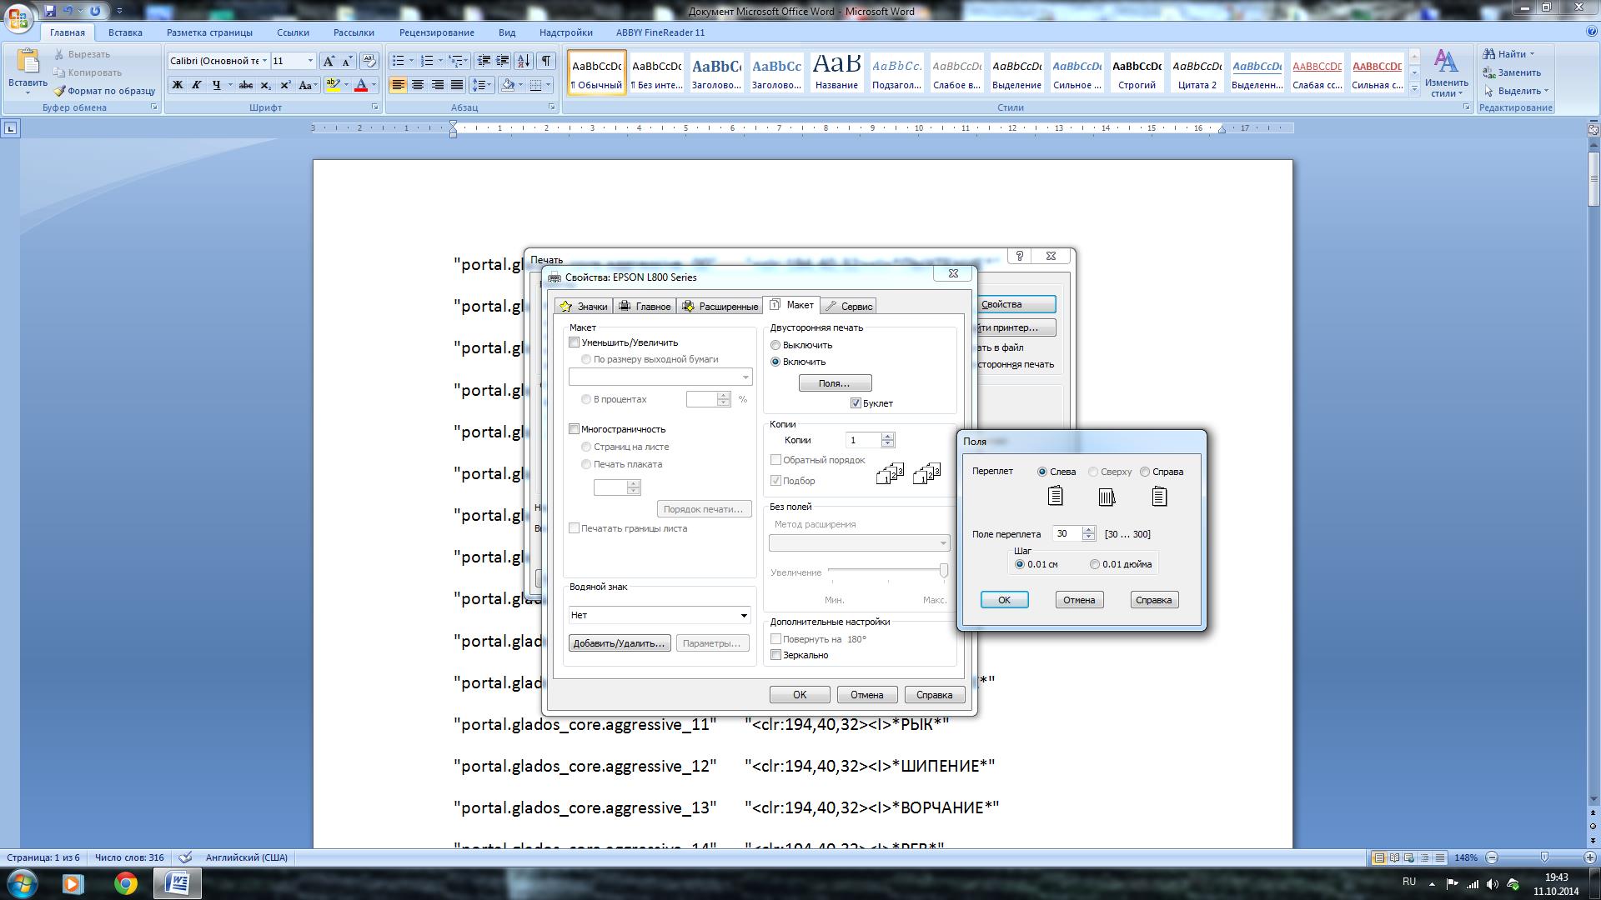Image resolution: width=1601 pixels, height=900 pixels.
Task: Open the Windows Start menu
Action: point(23,883)
